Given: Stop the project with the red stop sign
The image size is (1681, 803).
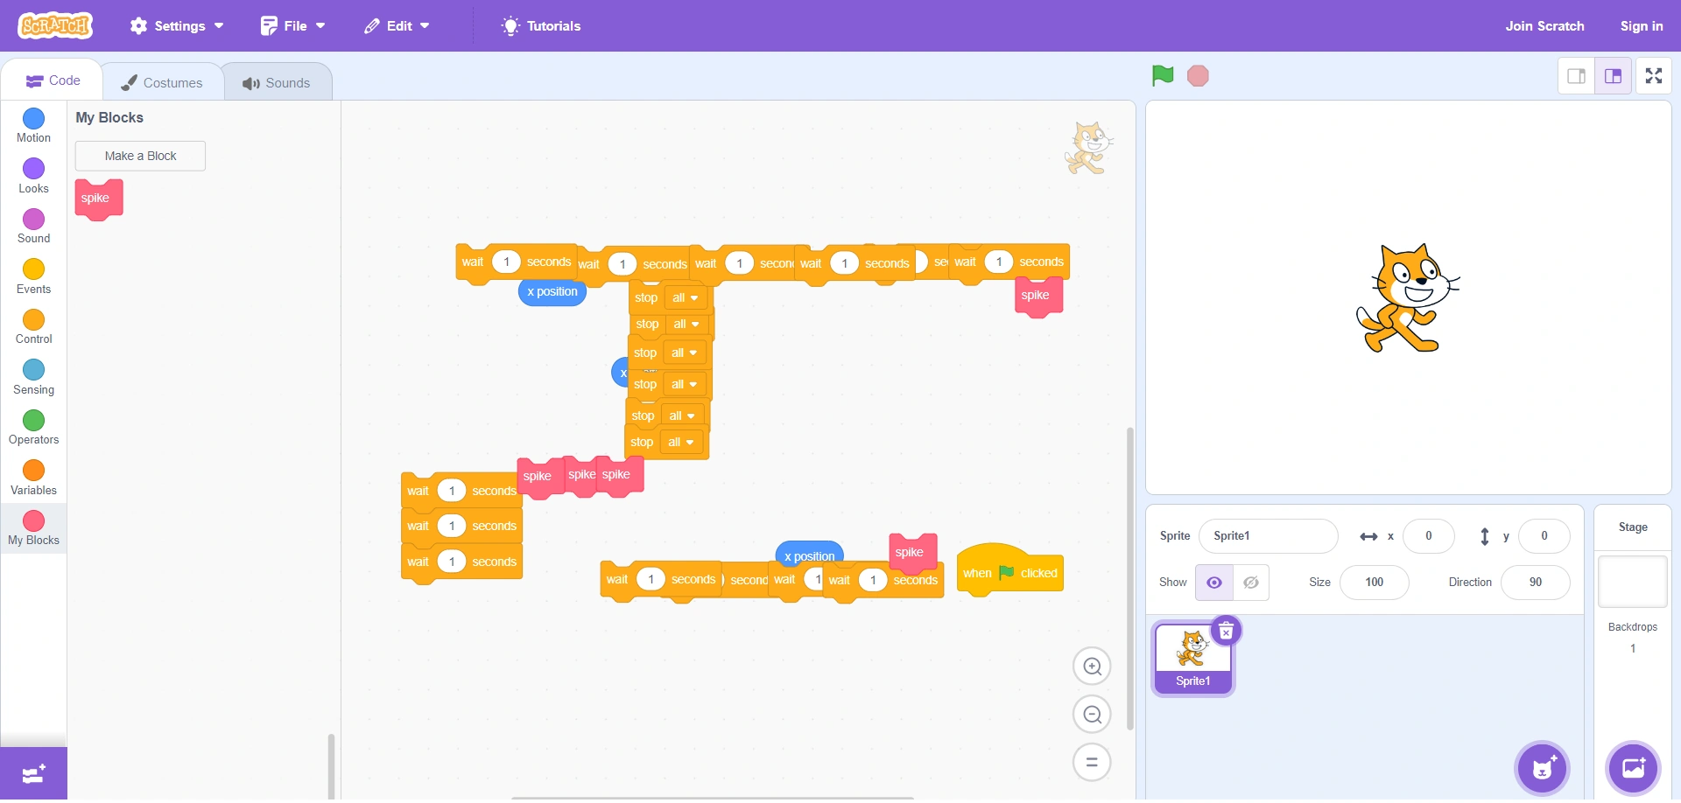Looking at the screenshot, I should pos(1198,75).
